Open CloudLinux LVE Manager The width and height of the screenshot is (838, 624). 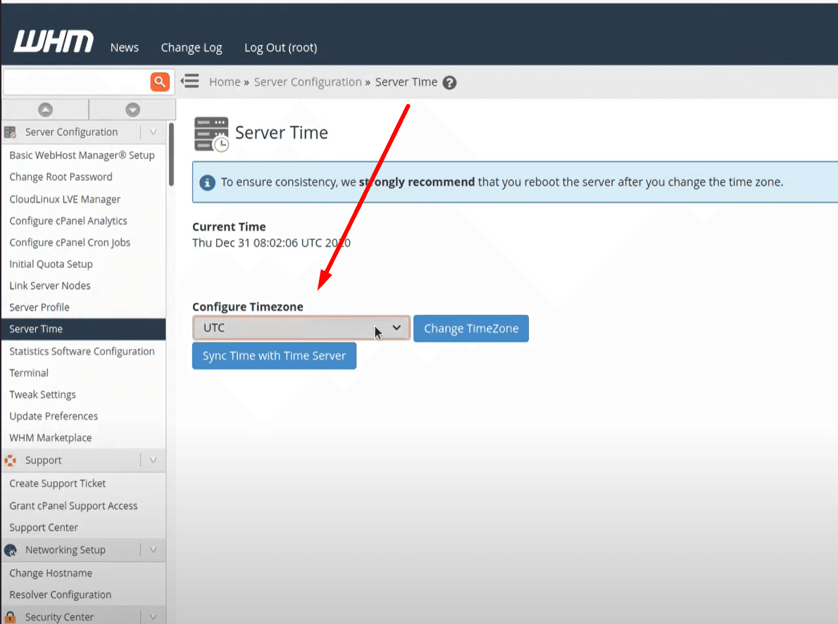65,199
